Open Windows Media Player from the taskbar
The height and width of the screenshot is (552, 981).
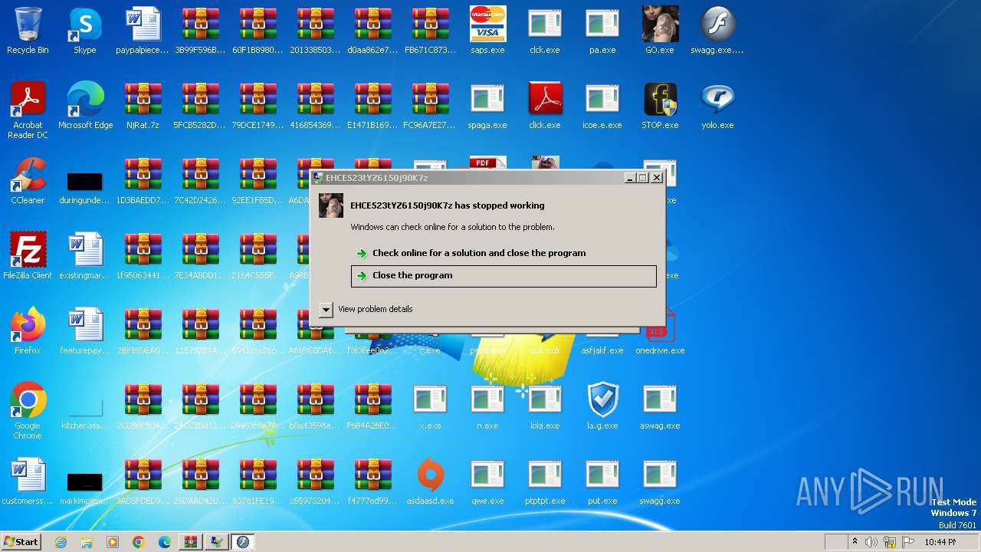(x=113, y=542)
